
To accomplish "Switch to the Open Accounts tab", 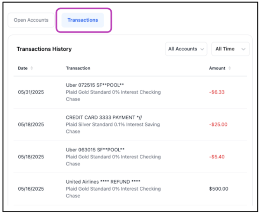I will (x=31, y=20).
